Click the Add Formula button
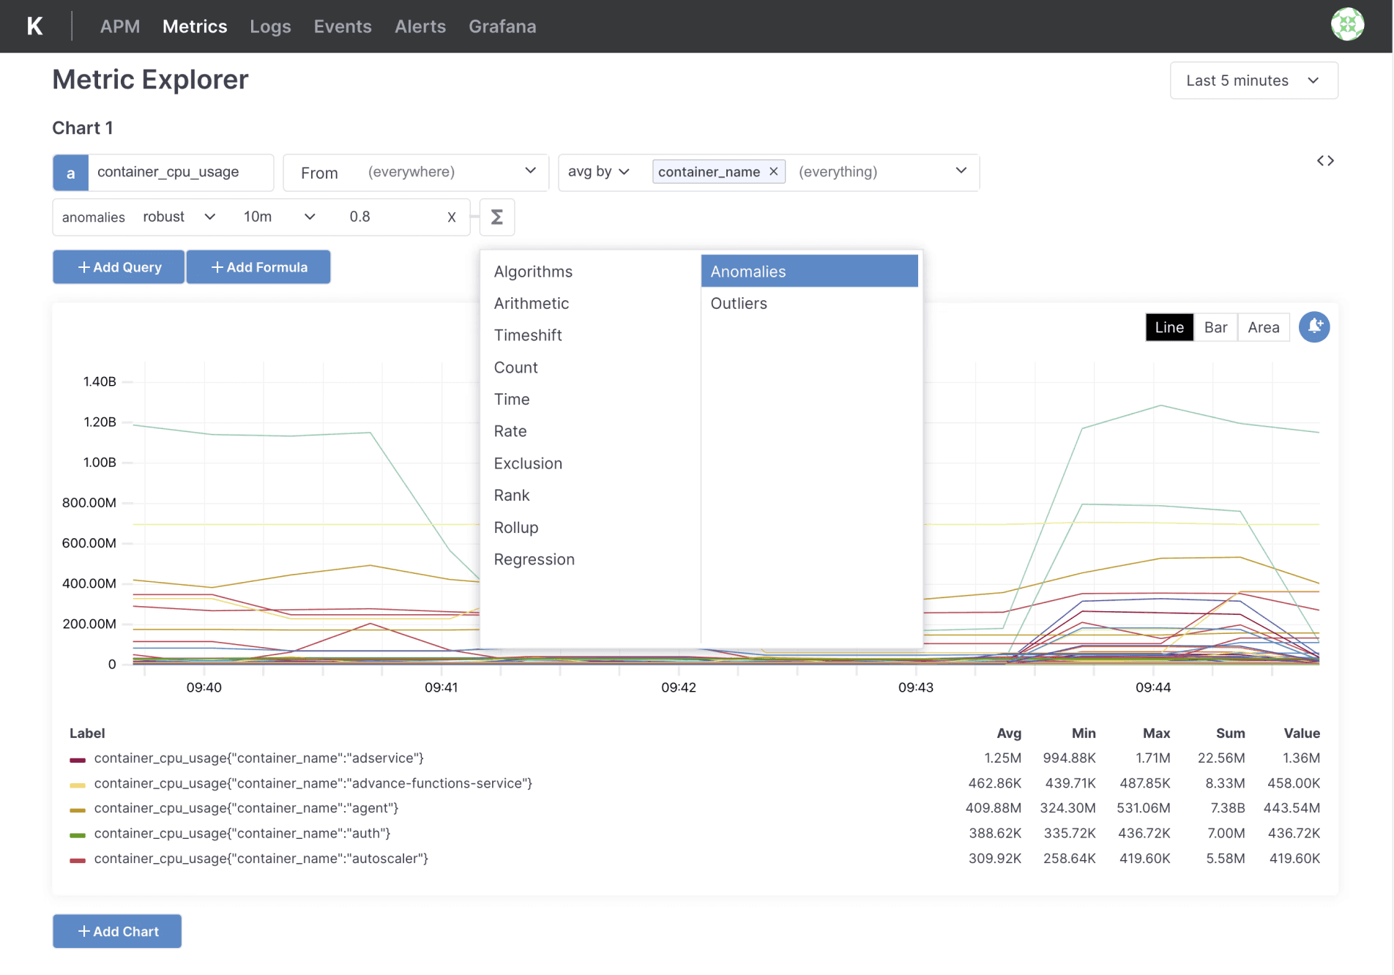The image size is (1394, 975). [258, 267]
